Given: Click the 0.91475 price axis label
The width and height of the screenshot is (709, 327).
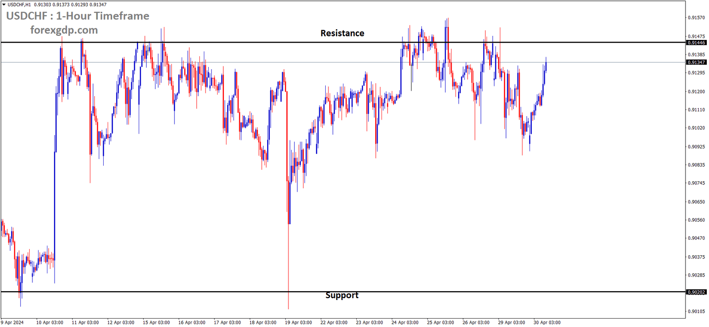Looking at the screenshot, I should point(696,36).
